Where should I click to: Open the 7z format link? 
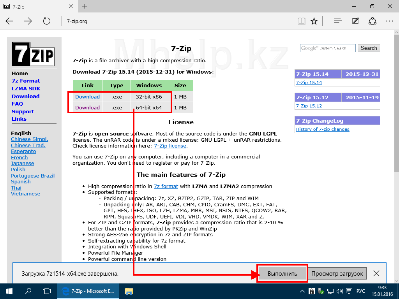[166, 186]
